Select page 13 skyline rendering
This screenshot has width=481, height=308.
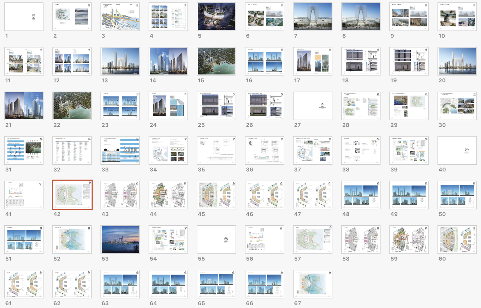(x=120, y=61)
